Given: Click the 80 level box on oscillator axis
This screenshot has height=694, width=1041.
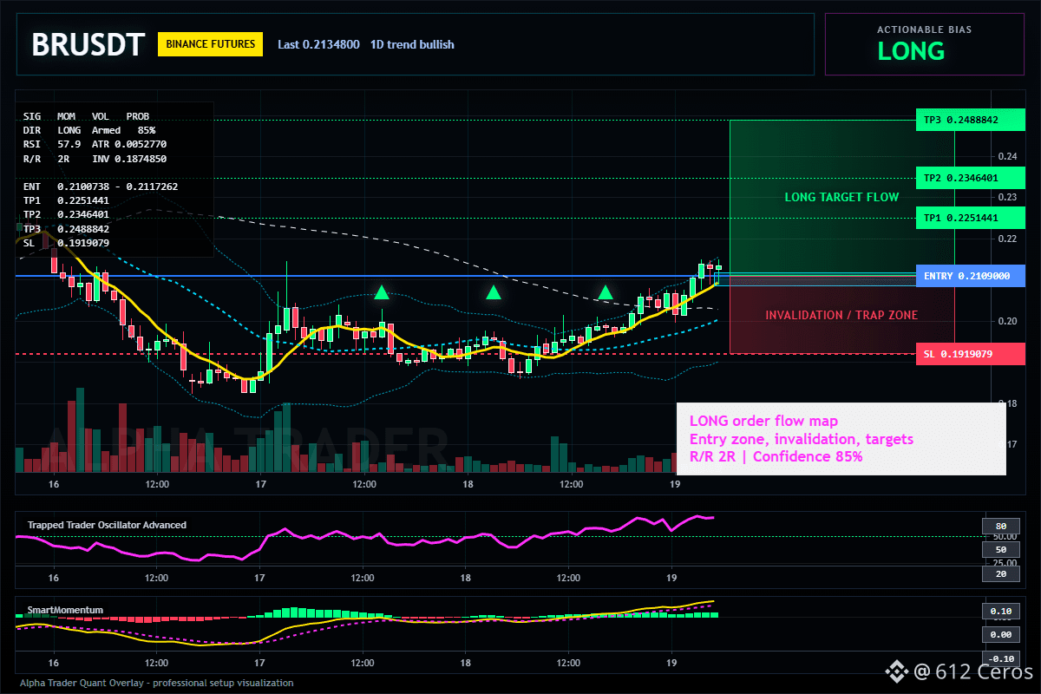Looking at the screenshot, I should pos(1000,526).
